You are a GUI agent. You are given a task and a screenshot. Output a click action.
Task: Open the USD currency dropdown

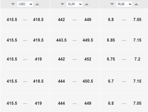tap(25, 4)
